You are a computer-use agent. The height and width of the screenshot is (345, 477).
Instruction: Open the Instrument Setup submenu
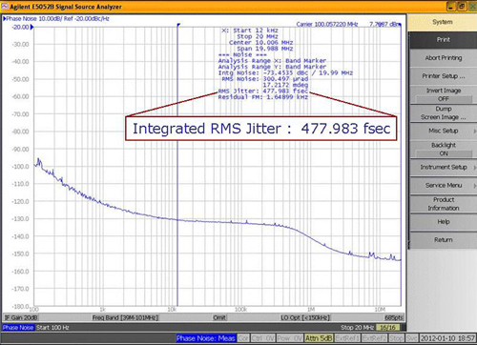coord(444,167)
